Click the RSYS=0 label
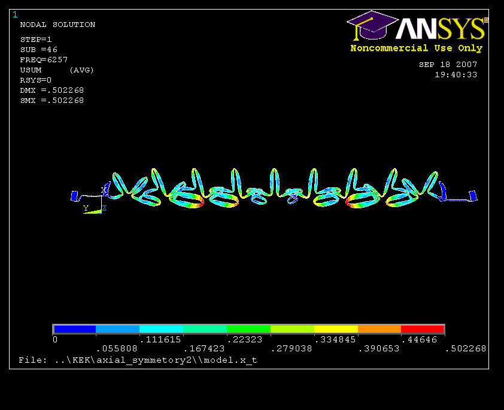The image size is (504, 410). click(x=35, y=80)
